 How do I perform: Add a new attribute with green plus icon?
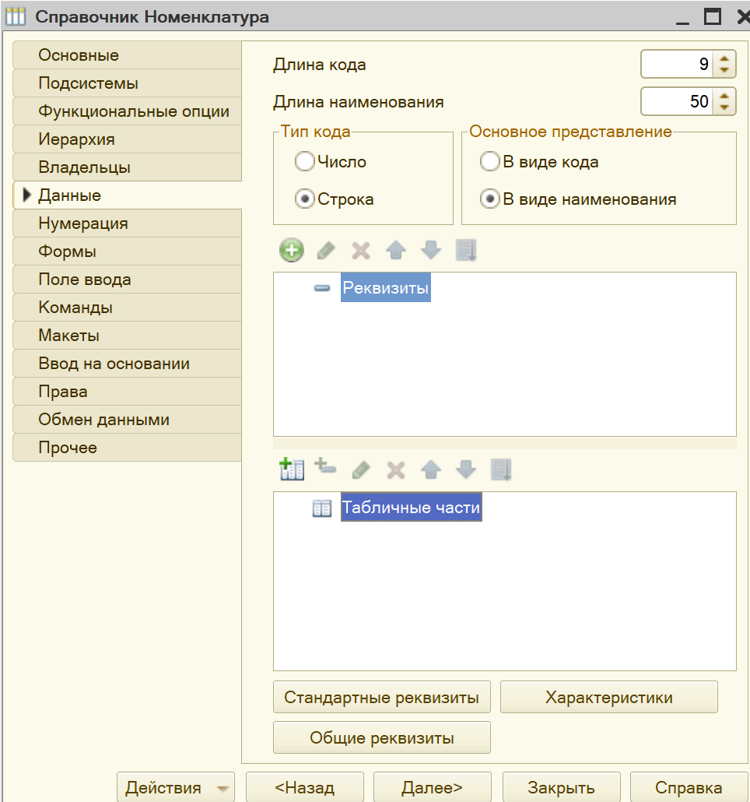point(292,251)
